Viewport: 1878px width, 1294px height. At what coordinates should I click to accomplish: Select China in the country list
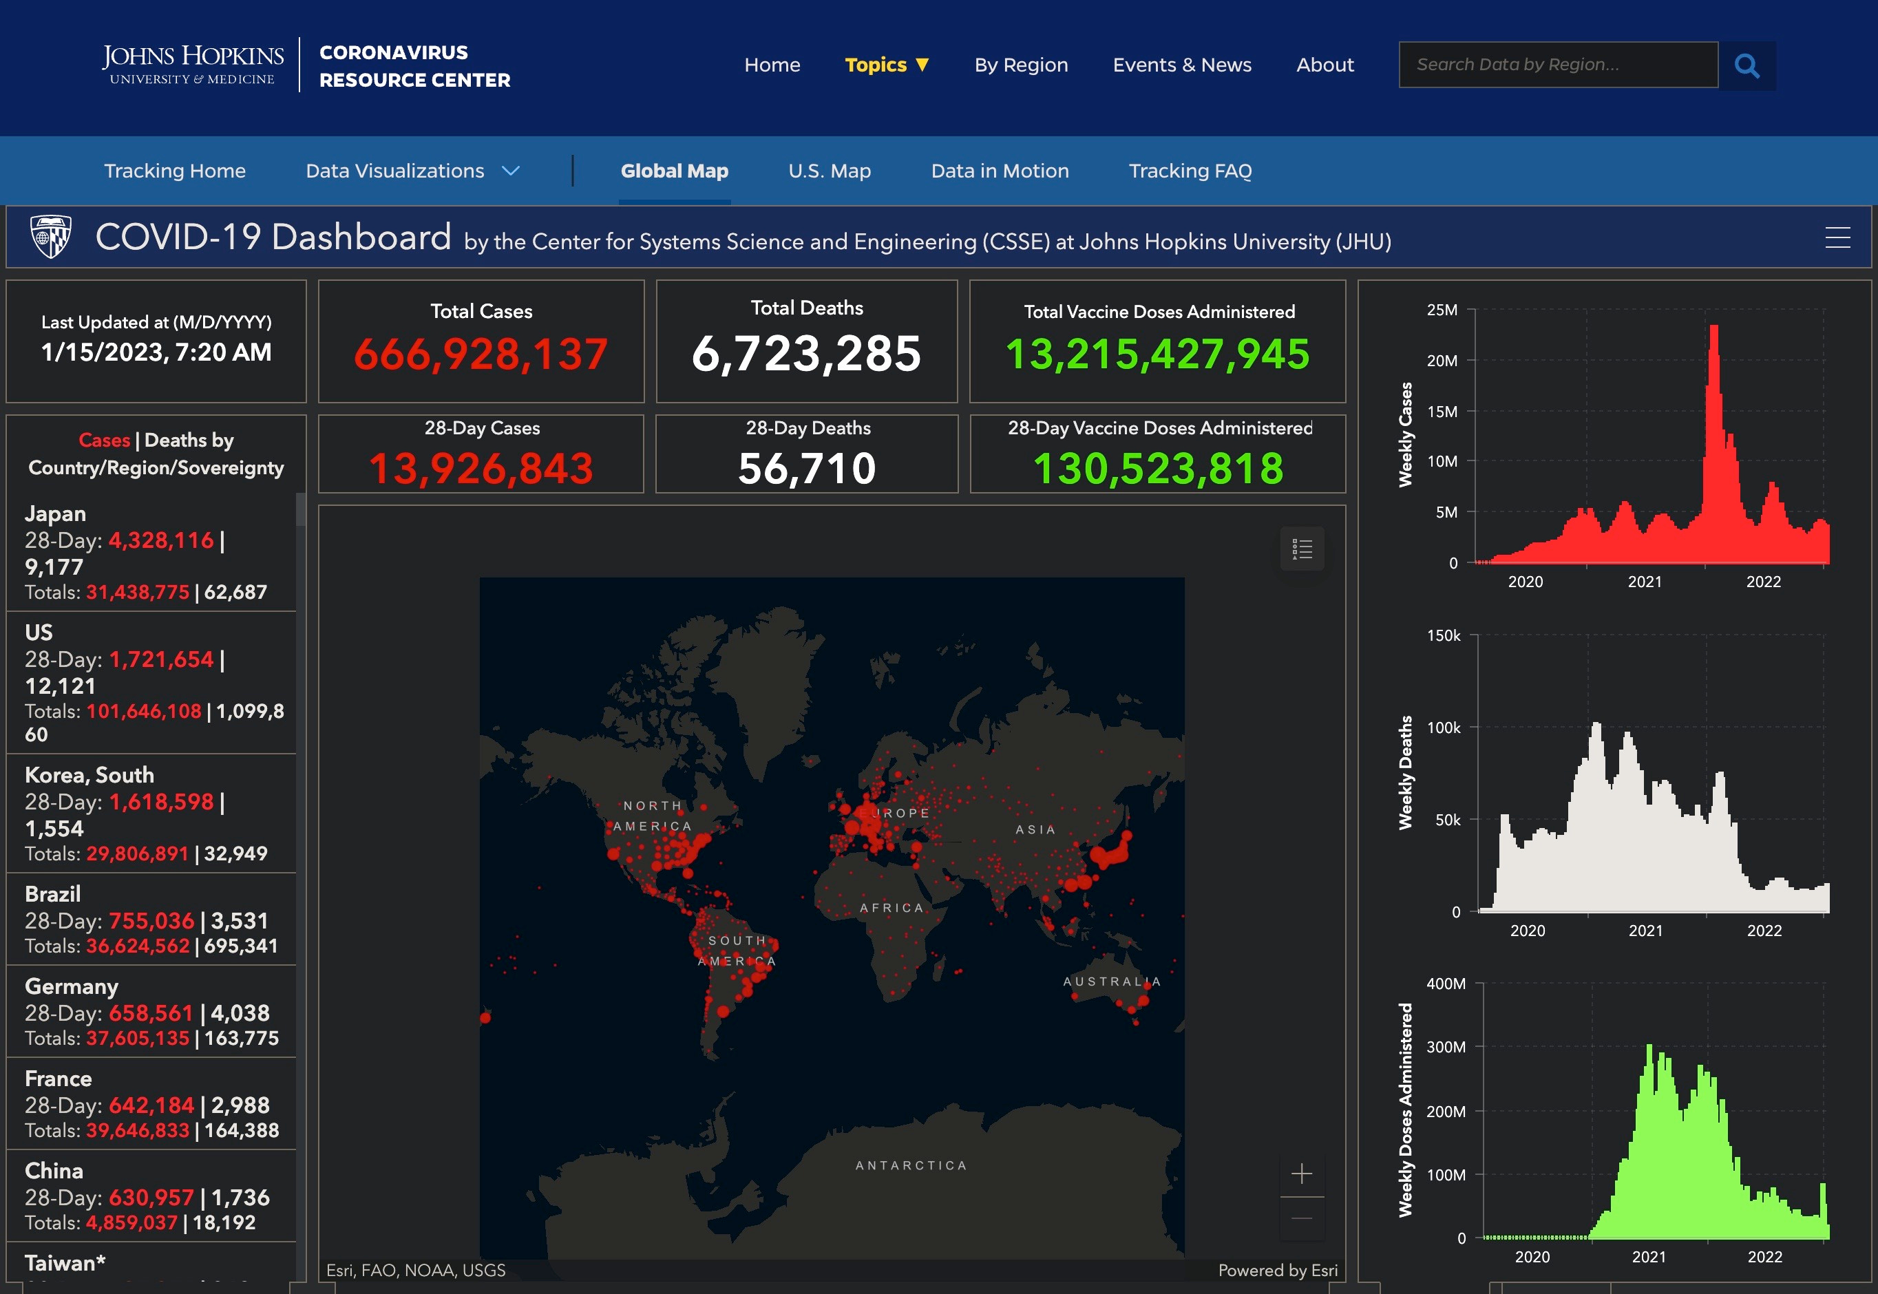pos(151,1196)
